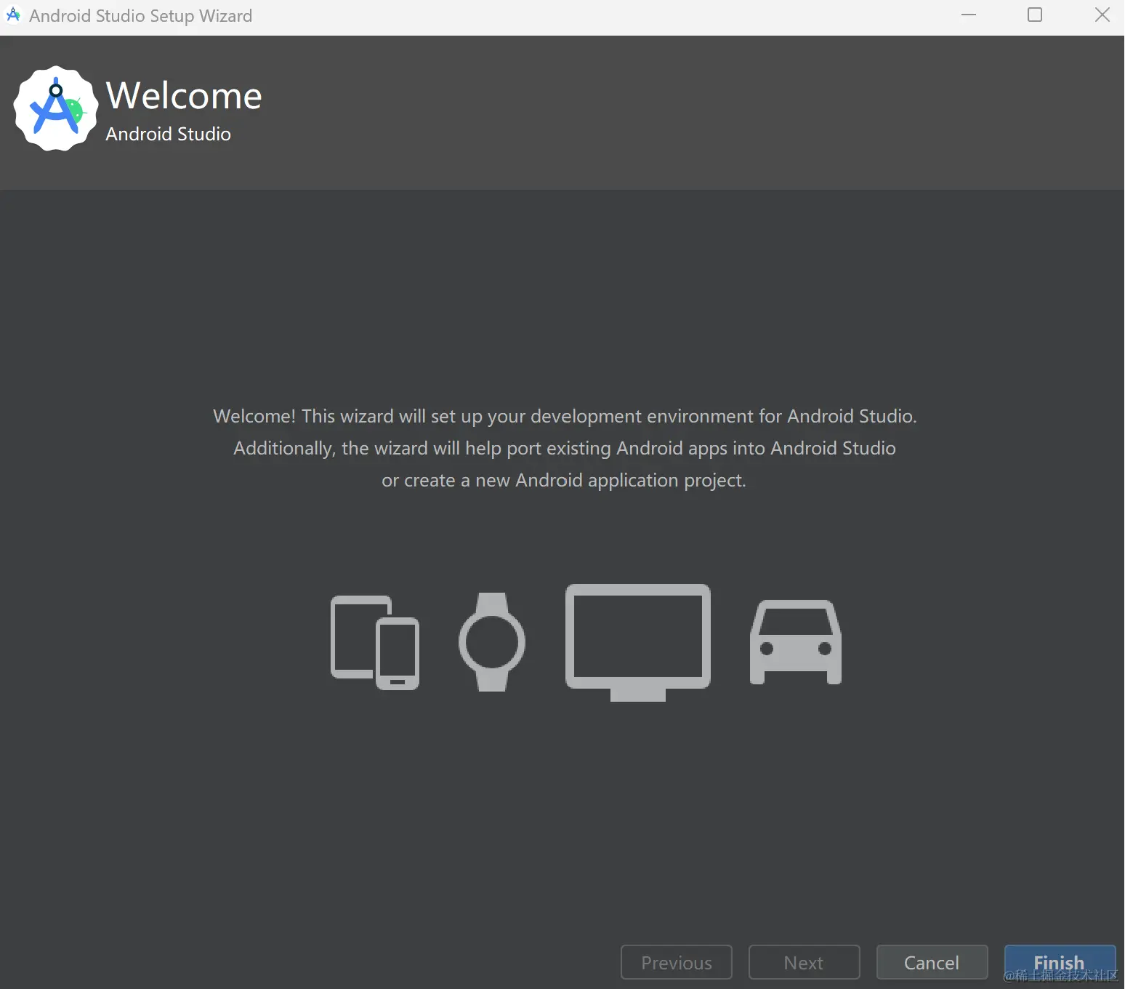Click the Wear OS watch icon
This screenshot has height=989, width=1125.
[x=492, y=642]
